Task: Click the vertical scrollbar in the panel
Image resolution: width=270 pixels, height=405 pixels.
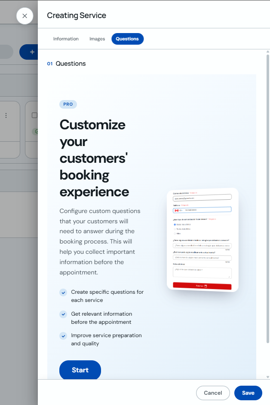Action: 268,198
